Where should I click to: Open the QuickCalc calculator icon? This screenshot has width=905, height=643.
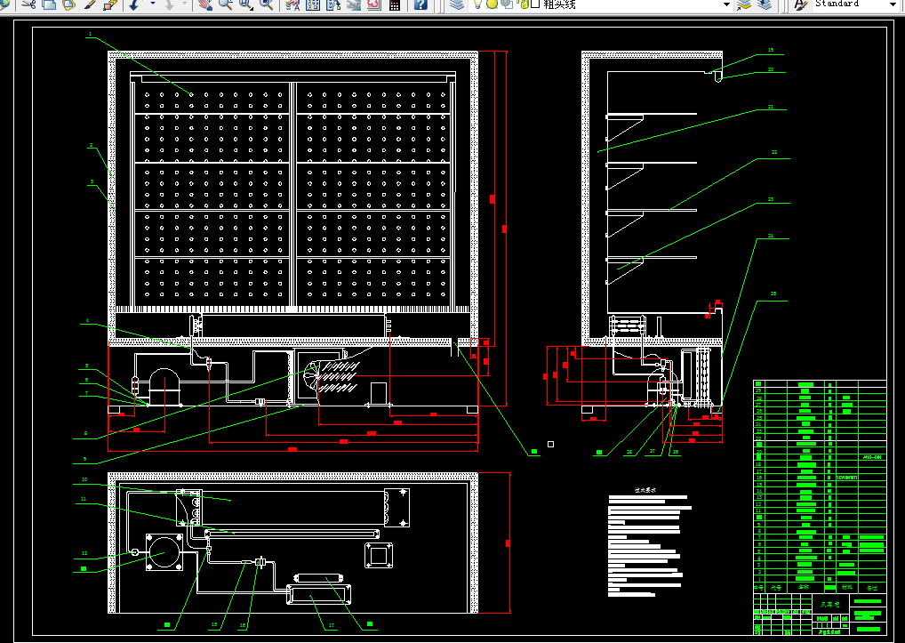pyautogui.click(x=395, y=4)
